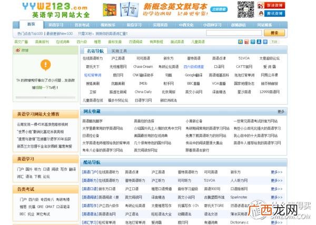Click the 在线词典 green category link
This screenshot has height=225, width=316.
pyautogui.click(x=63, y=42)
